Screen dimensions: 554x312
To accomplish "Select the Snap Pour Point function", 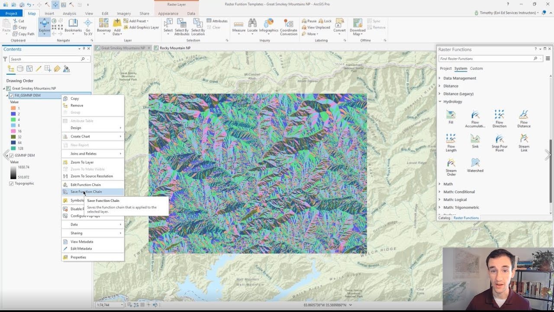I will pyautogui.click(x=499, y=143).
